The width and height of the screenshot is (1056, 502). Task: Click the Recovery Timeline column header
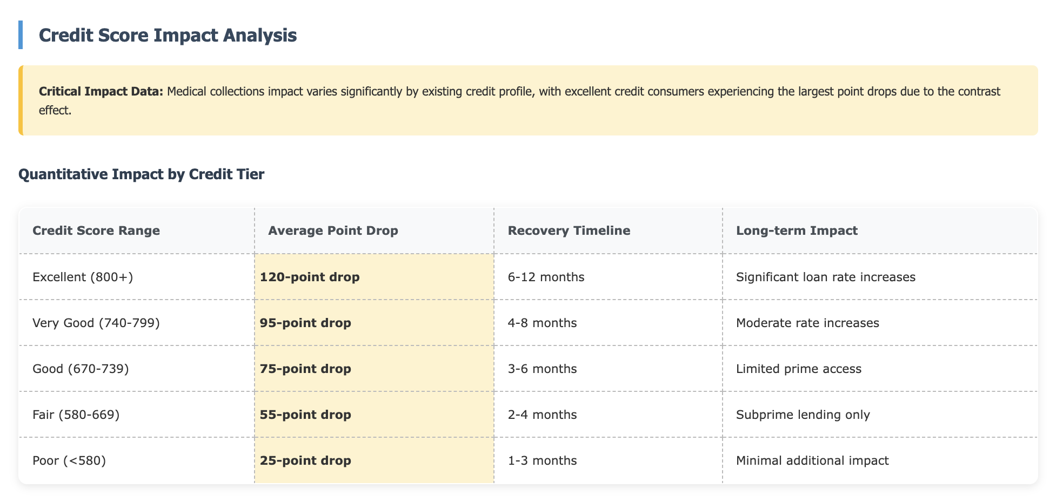608,230
